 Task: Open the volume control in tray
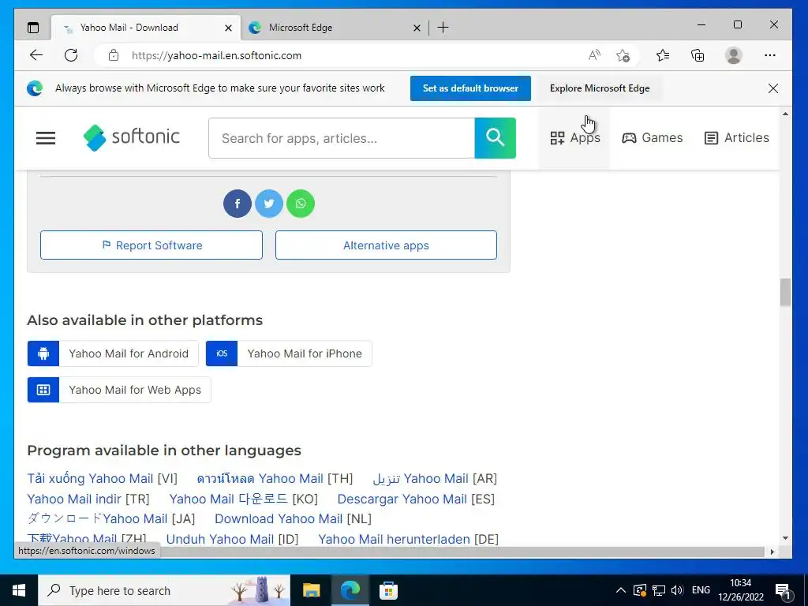tap(677, 590)
